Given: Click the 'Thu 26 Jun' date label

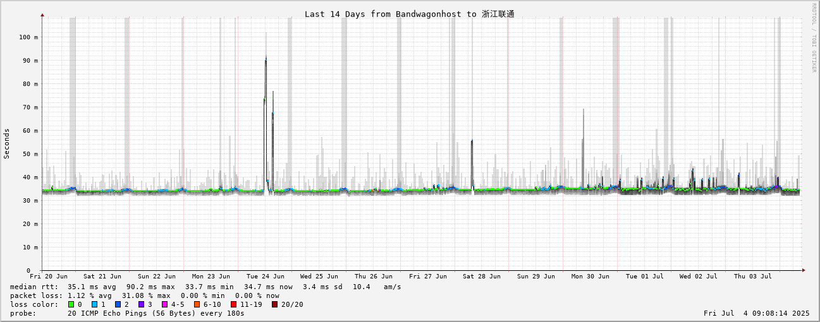Looking at the screenshot, I should pyautogui.click(x=374, y=277).
